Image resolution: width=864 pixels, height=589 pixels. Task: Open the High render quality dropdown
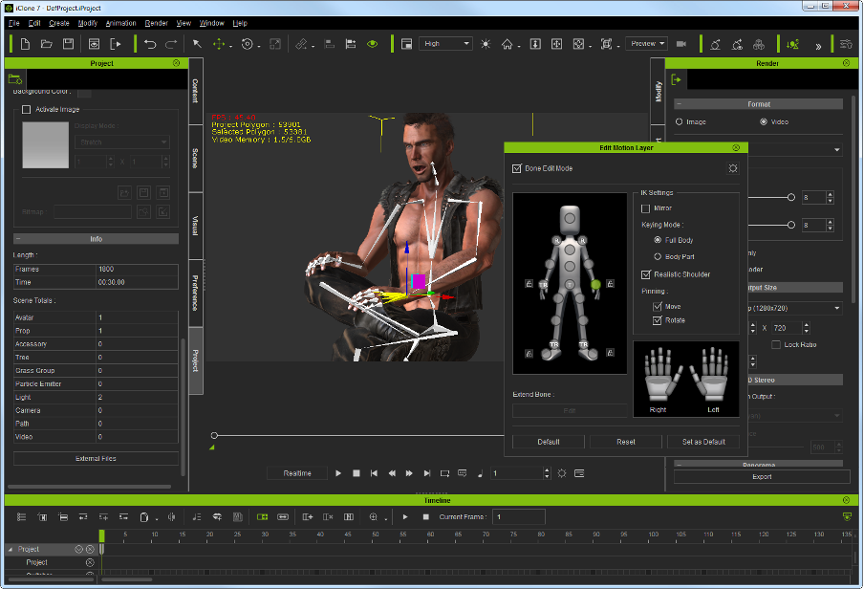pos(446,44)
